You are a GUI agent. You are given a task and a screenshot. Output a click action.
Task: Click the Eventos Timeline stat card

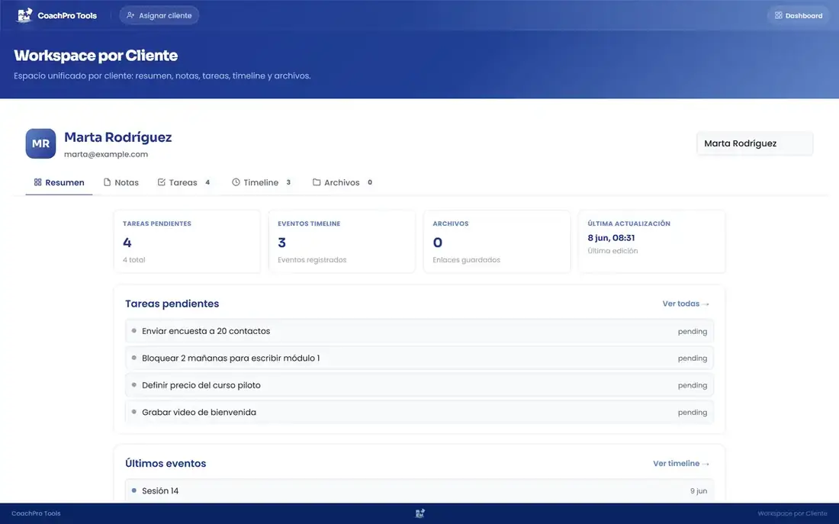[342, 241]
